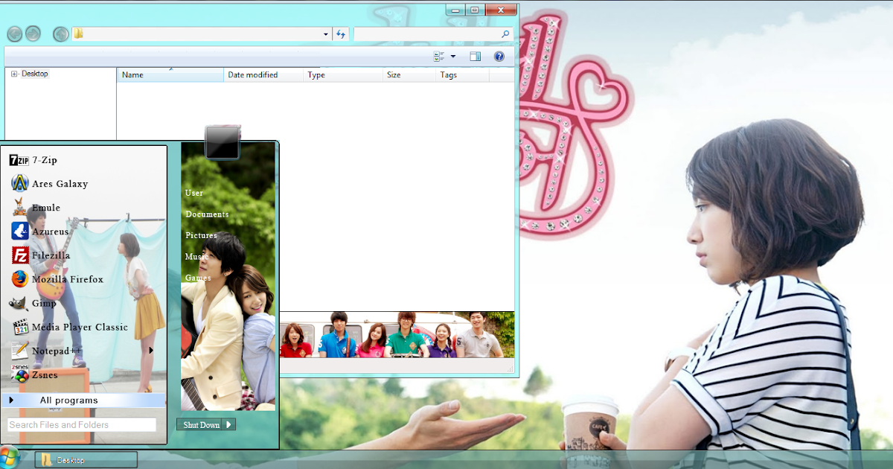Open the Zsnes emulator

click(x=45, y=374)
